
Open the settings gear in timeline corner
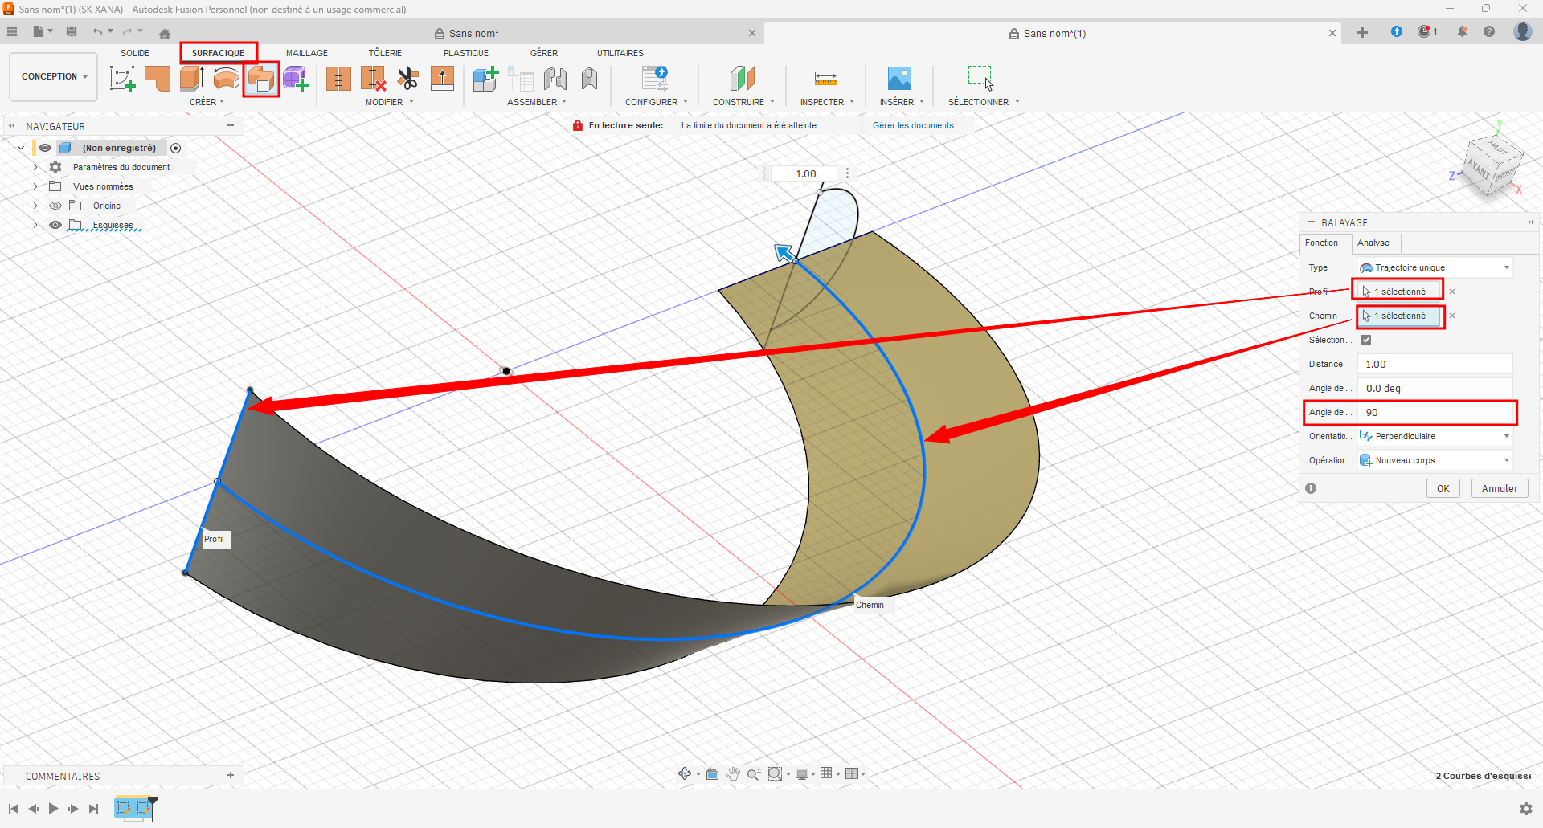click(1525, 808)
